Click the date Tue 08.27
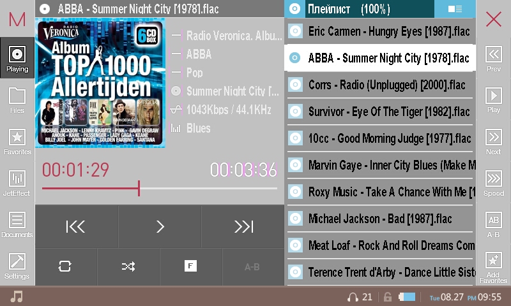 tap(446, 297)
